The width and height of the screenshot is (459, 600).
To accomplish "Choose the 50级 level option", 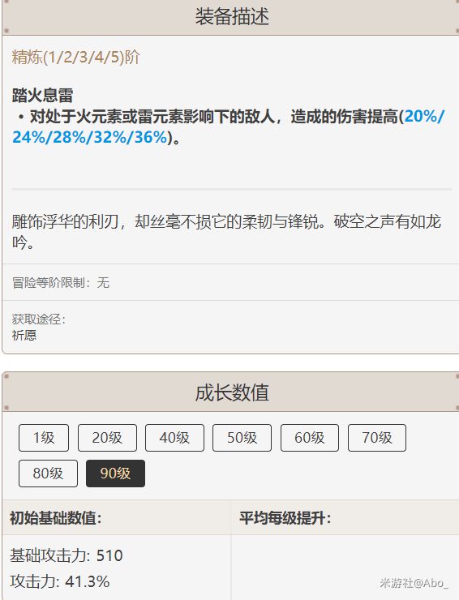I will click(x=242, y=438).
